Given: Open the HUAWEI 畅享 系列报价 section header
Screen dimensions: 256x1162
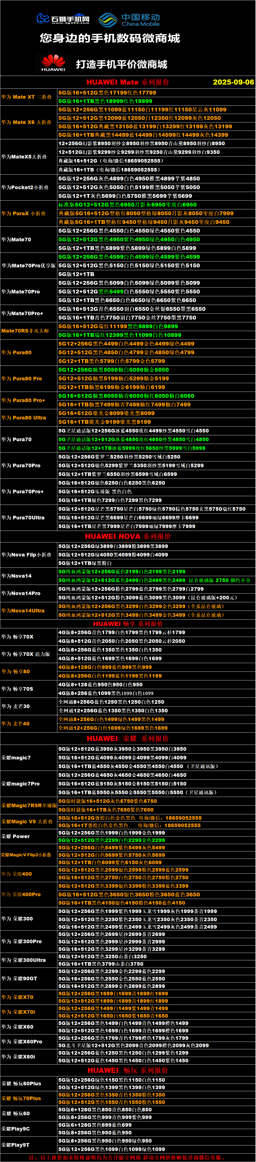Looking at the screenshot, I should pos(128,624).
